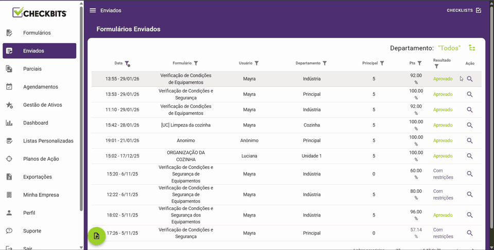Click the CHECKLISTS checkmark icon
Screen dimensions: 494x250
[479, 10]
